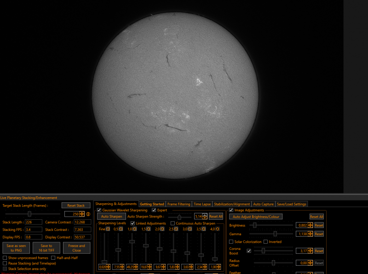The width and height of the screenshot is (368, 274).
Task: Decrease Brightness value with down arrow
Action: point(310,227)
